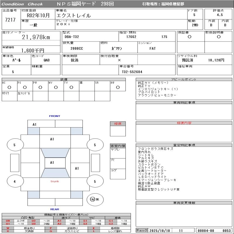
Task: Click the U0 legend code cell
Action: click(x=8, y=221)
